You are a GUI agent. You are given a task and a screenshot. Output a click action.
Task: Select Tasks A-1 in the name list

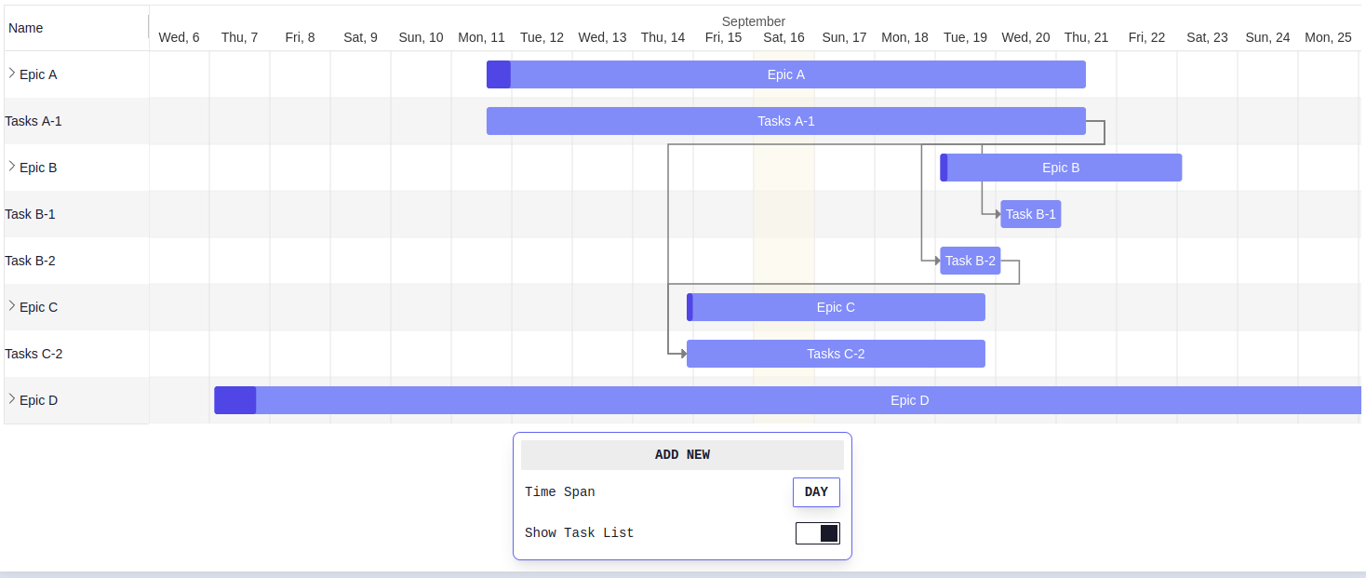[x=33, y=121]
